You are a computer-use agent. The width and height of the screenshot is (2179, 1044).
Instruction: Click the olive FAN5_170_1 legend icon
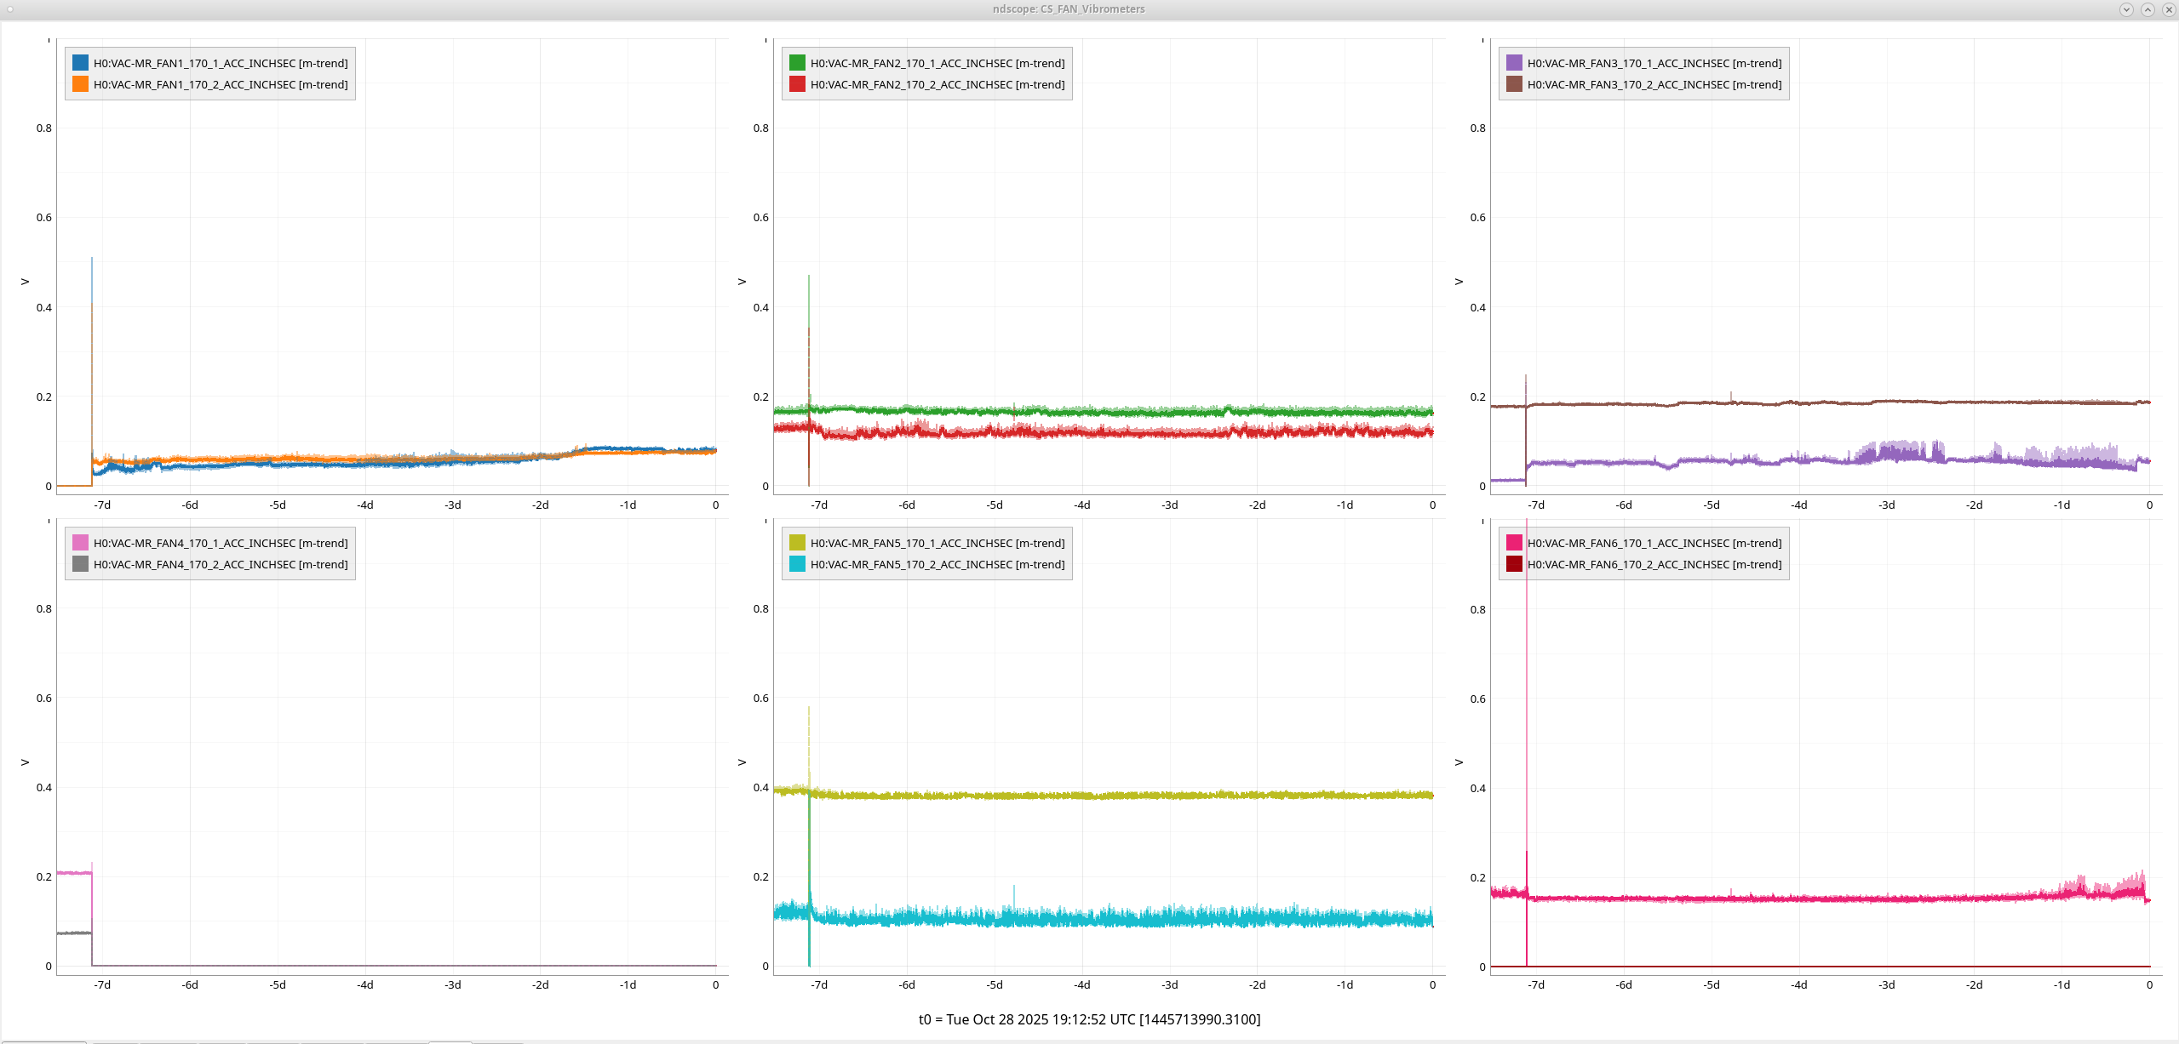pos(797,543)
